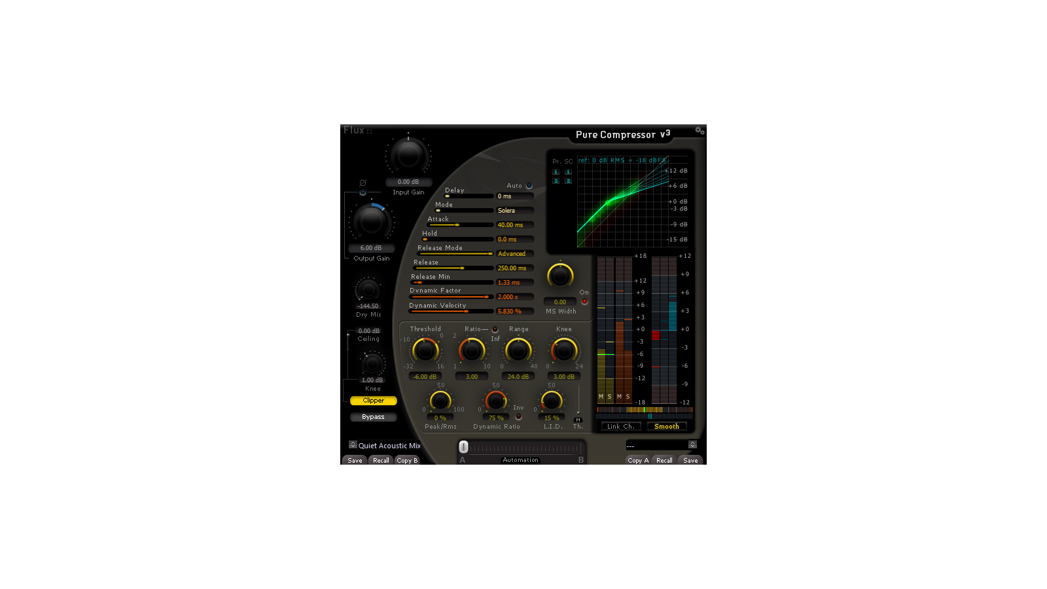Adjust the Dynamic Factor slider
Image resolution: width=1047 pixels, height=589 pixels.
452,297
